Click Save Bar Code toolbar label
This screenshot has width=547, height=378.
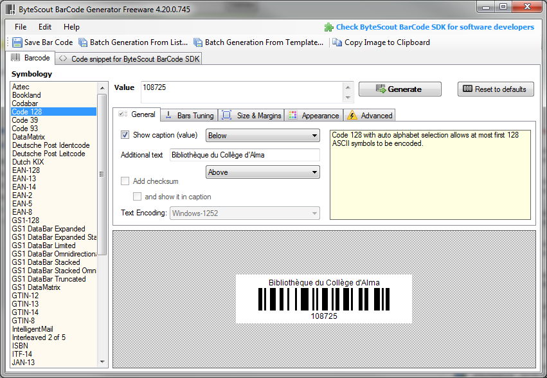[x=48, y=42]
